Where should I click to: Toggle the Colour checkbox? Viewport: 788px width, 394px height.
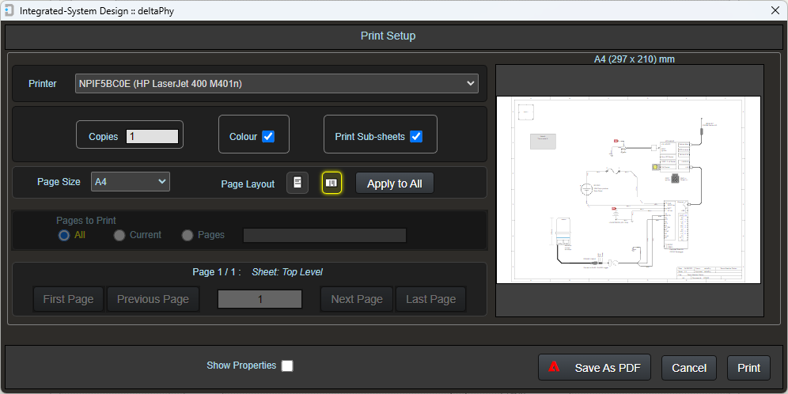[268, 136]
